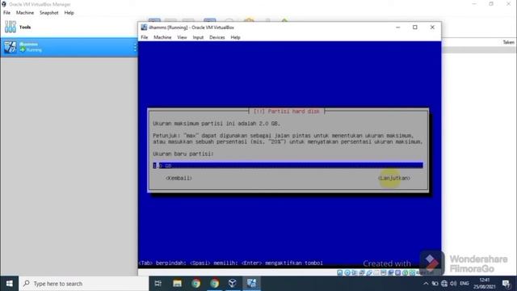Click the hard disk indicator in VM status bar

[340, 272]
